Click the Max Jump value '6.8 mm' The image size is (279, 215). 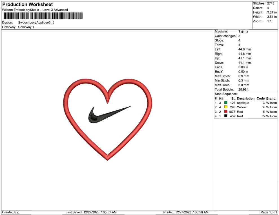[x=243, y=85]
